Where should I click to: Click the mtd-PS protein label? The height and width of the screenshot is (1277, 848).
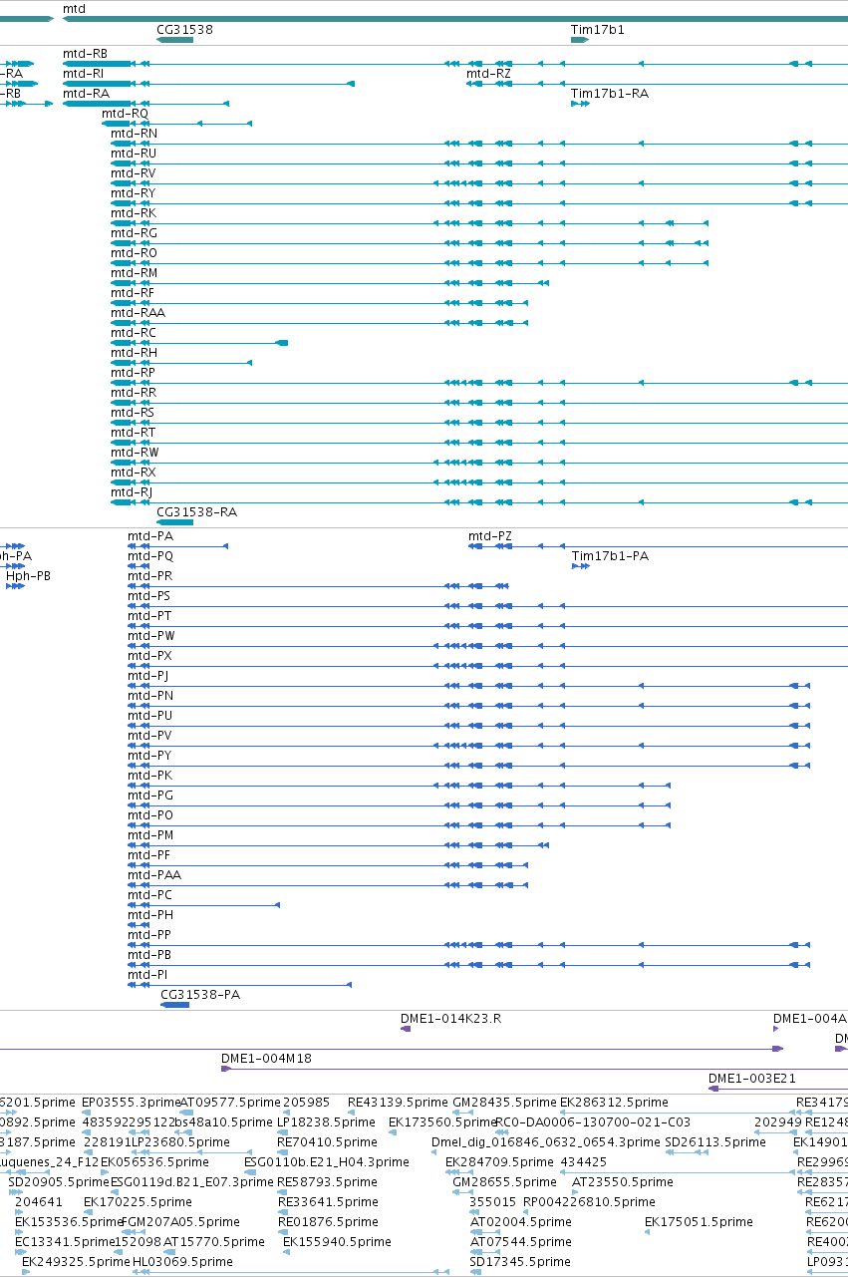click(x=149, y=596)
